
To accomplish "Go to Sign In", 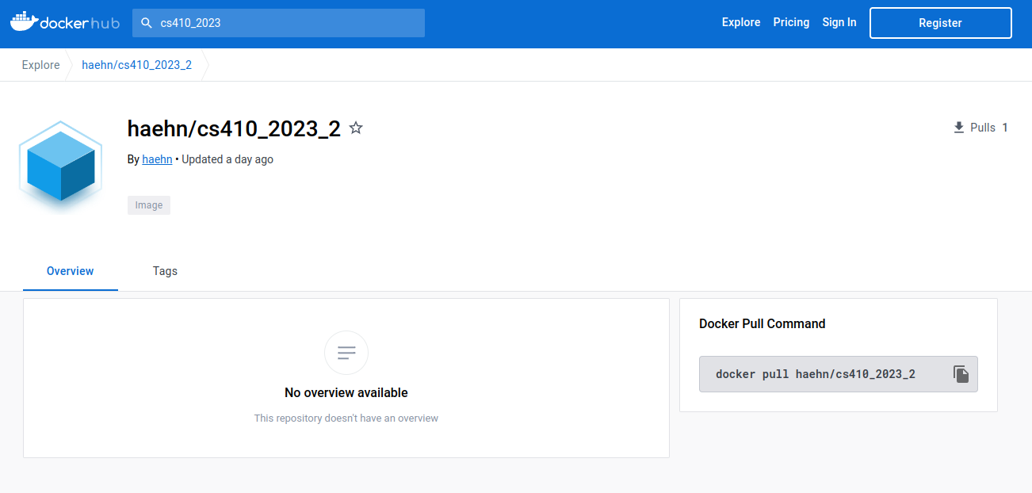I will (x=839, y=22).
